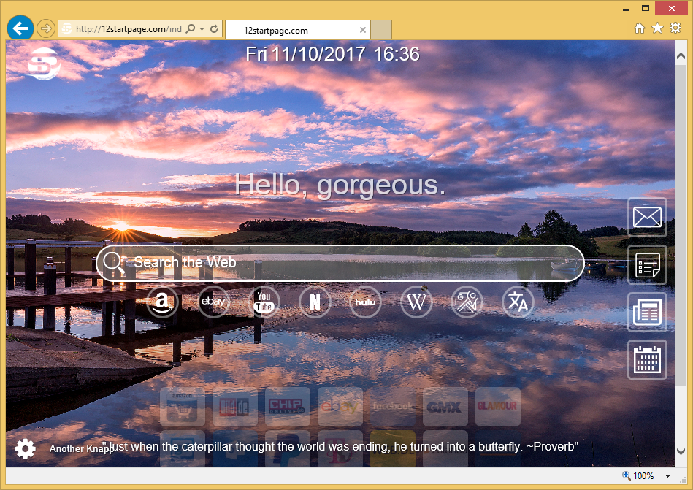Screen dimensions: 693x490
Task: Click the scrollbar down arrow
Action: tap(681, 451)
